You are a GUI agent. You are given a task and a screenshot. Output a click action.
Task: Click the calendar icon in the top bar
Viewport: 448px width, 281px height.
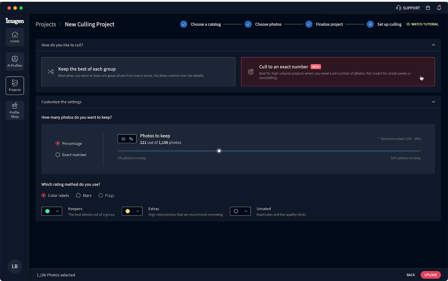[x=428, y=8]
